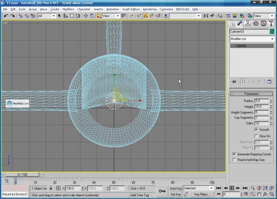Viewport: 277px width, 199px height.
Task: Switch to the Modify command panel tab
Action: 240,24
